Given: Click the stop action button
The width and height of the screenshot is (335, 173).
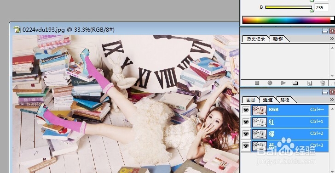Looking at the screenshot, I should click(x=257, y=83).
